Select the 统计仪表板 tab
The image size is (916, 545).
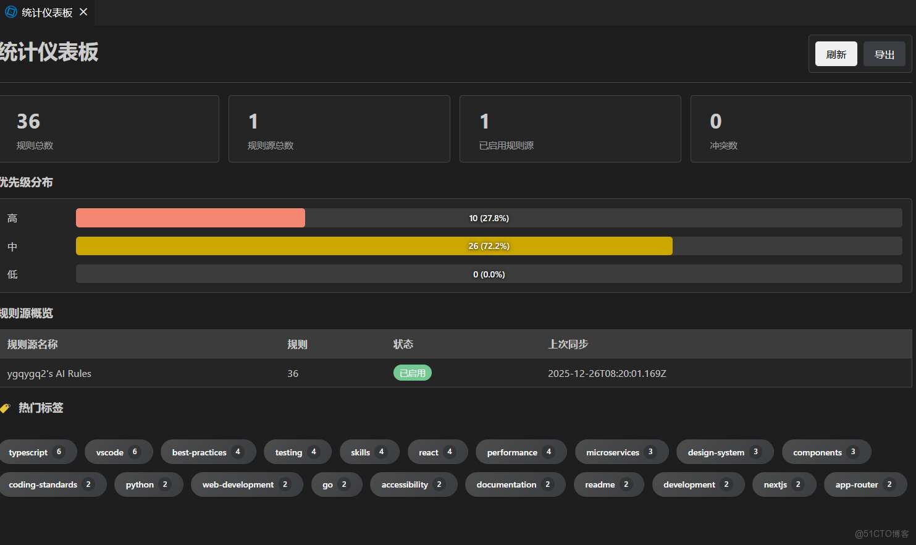coord(47,12)
